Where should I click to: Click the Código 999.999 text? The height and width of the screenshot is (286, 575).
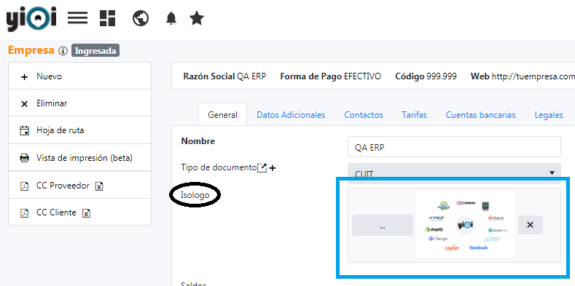click(x=426, y=76)
